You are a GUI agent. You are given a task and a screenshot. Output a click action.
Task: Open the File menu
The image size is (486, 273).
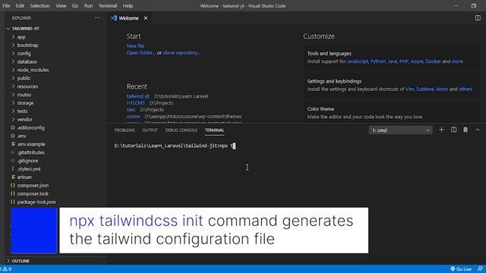tap(6, 6)
